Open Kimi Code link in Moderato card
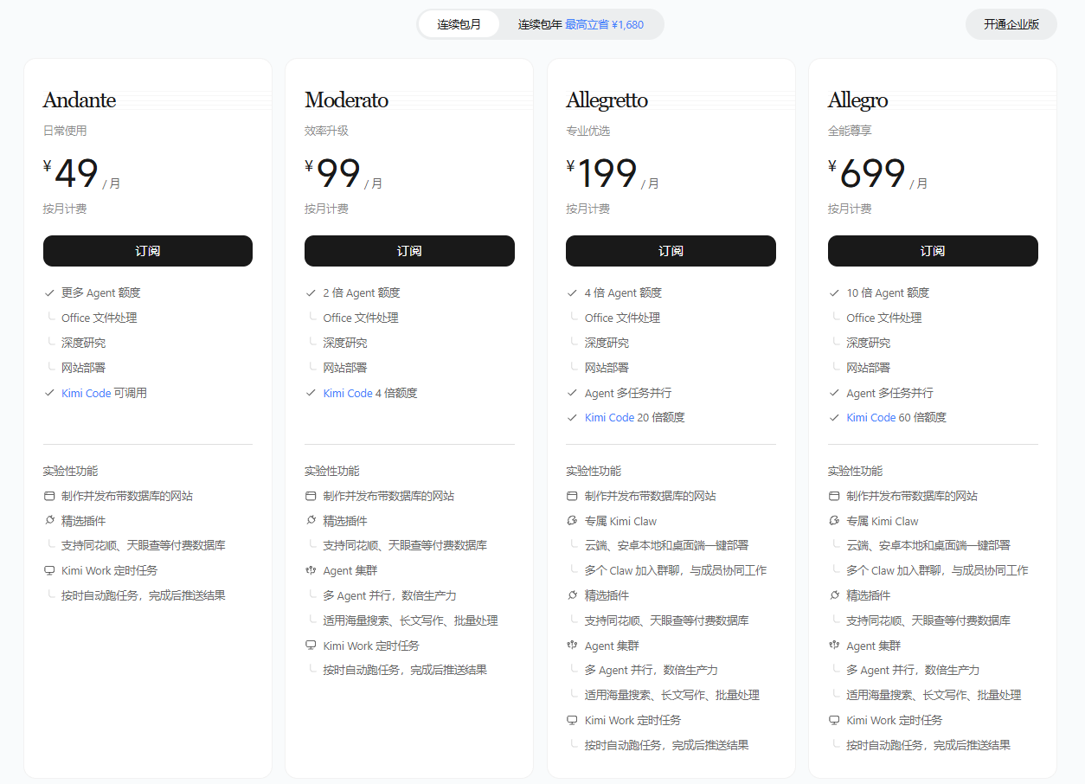The height and width of the screenshot is (784, 1085). click(348, 393)
